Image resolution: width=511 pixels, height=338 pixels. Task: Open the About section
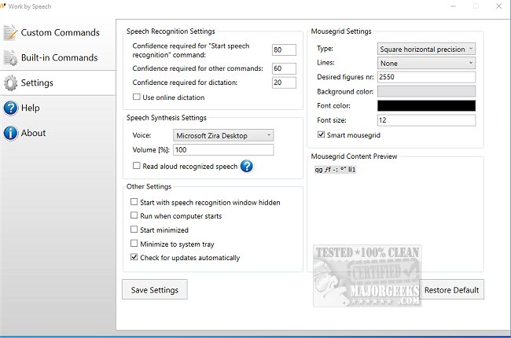[58, 133]
